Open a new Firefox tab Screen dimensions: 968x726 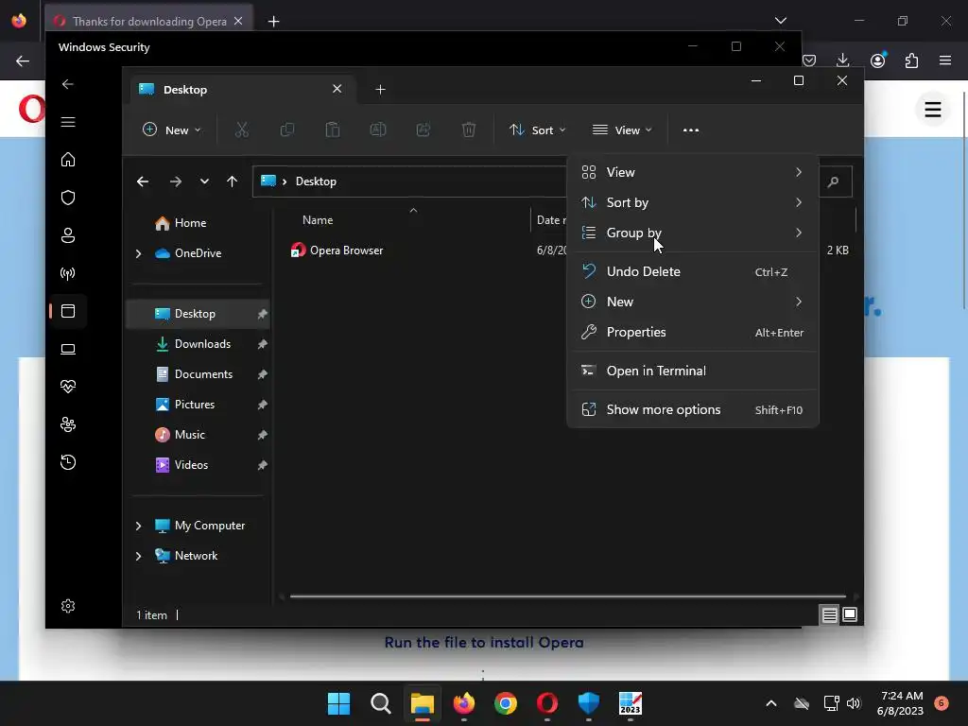273,22
